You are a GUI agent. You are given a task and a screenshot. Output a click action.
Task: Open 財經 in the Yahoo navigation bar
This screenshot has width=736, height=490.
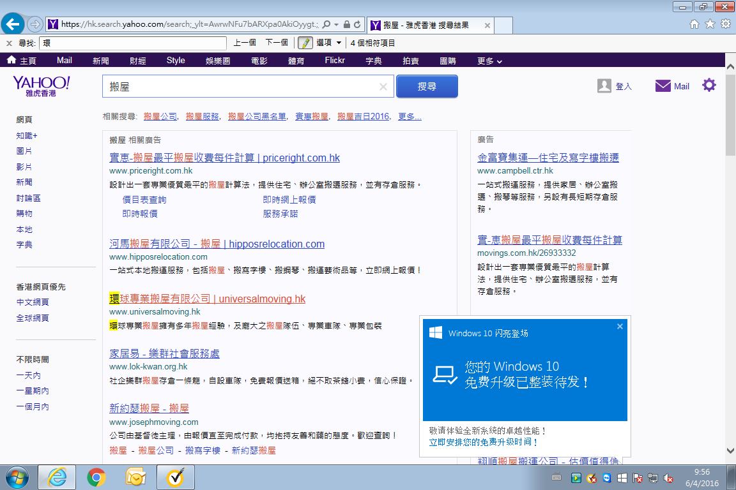[x=138, y=61]
